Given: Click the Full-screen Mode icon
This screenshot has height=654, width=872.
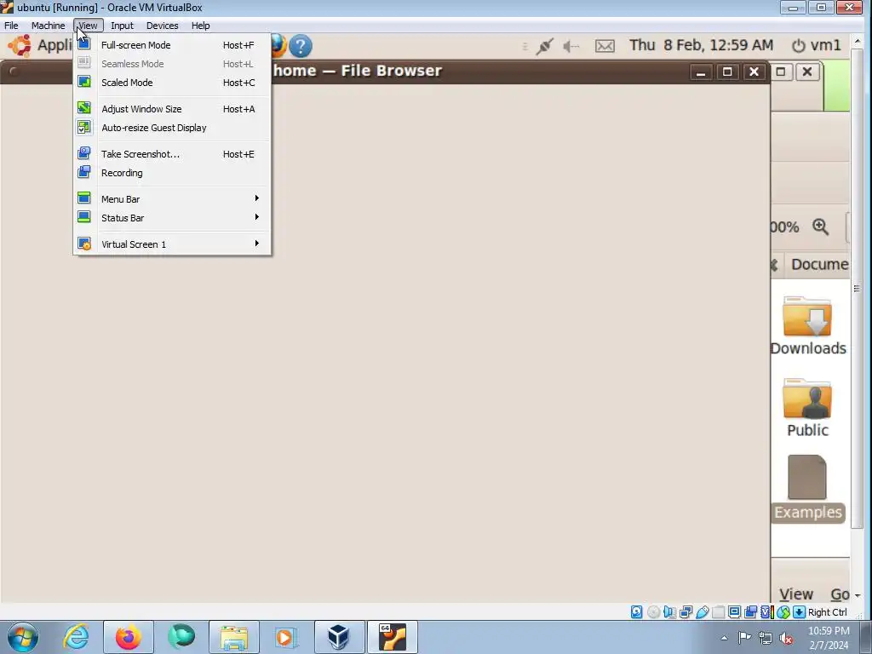Looking at the screenshot, I should [84, 44].
